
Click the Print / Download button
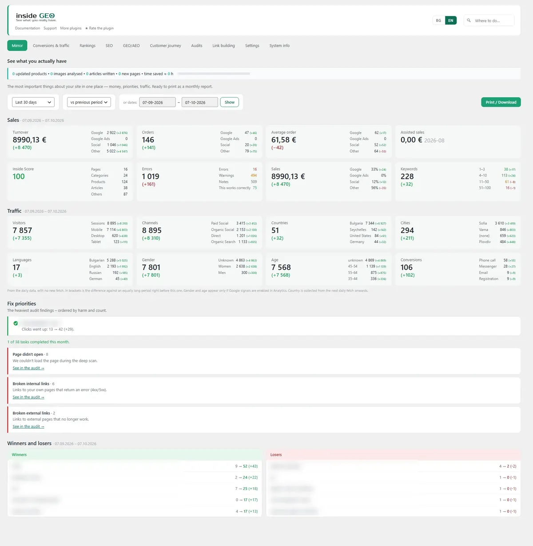(501, 102)
